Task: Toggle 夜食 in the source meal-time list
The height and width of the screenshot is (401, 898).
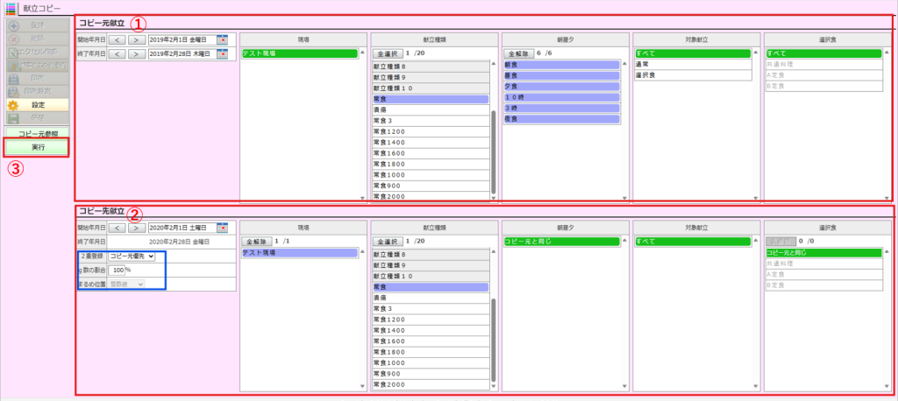Action: (x=563, y=118)
